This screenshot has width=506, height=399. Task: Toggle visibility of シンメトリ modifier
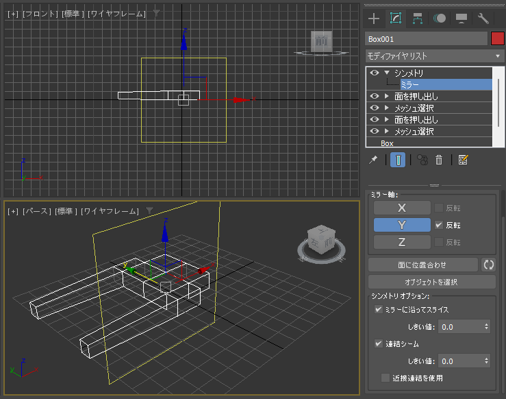point(375,73)
